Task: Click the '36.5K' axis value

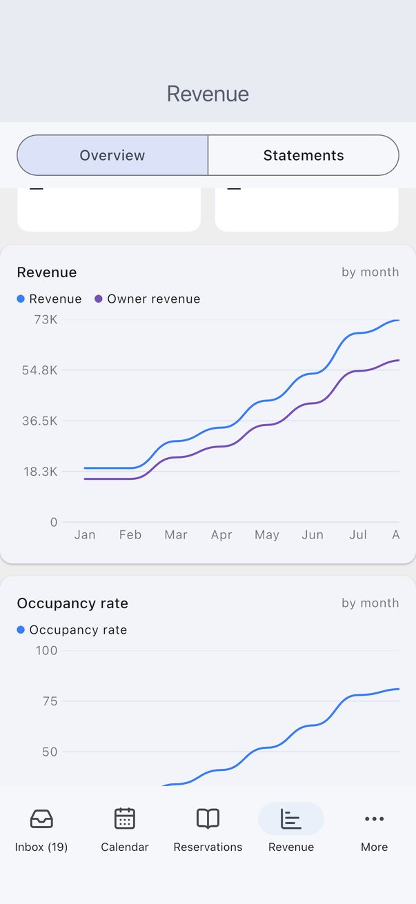Action: [x=40, y=421]
